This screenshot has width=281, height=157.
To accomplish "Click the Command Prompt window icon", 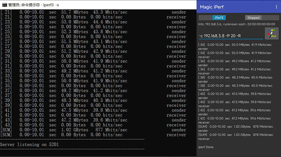I will [5, 5].
